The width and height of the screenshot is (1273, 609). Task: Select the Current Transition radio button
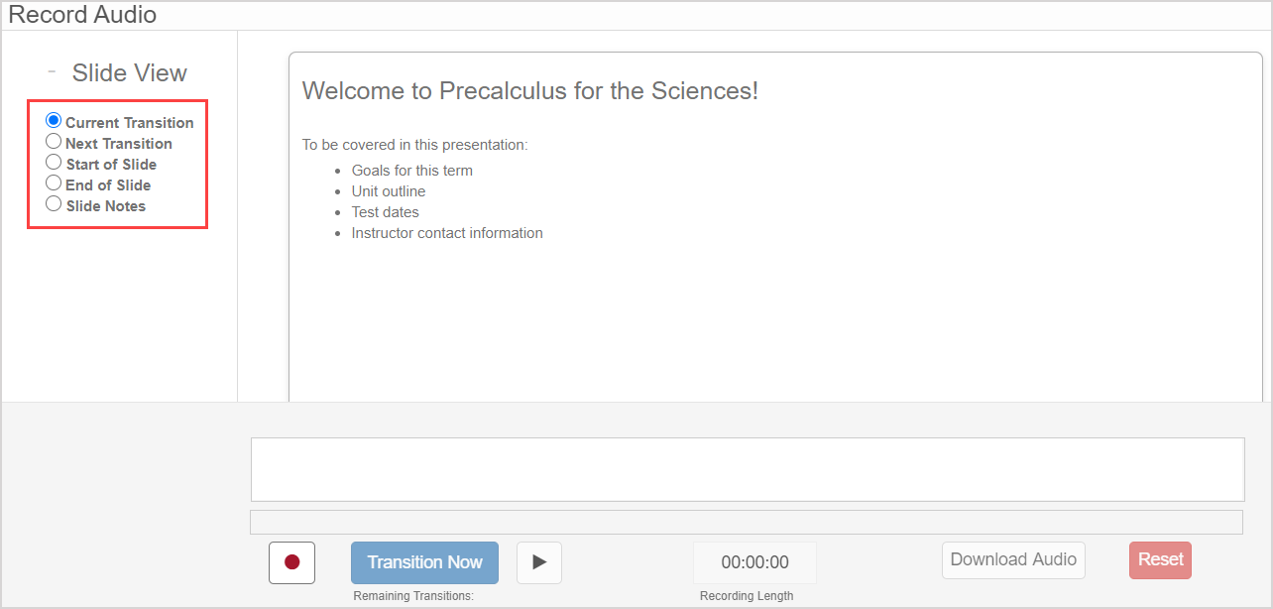[55, 121]
